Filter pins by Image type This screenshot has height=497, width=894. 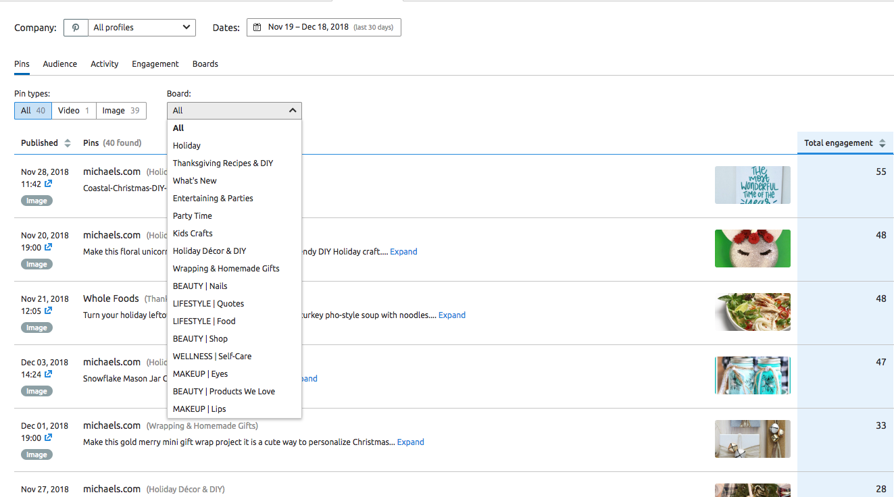[x=121, y=111]
